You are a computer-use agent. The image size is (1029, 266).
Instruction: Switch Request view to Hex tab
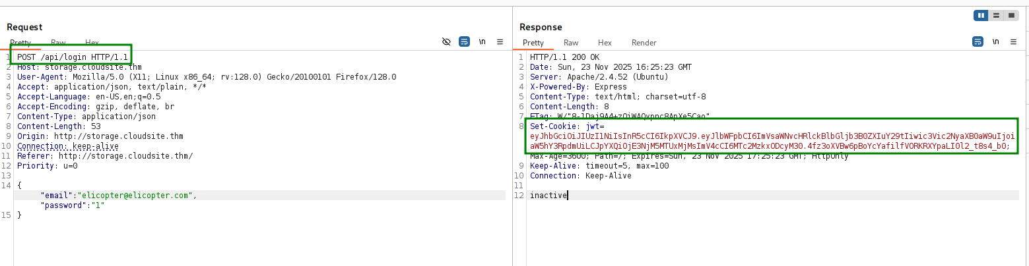92,43
